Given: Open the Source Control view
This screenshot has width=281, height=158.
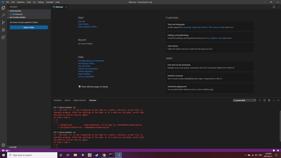Looking at the screenshot, I should [x=3, y=22].
